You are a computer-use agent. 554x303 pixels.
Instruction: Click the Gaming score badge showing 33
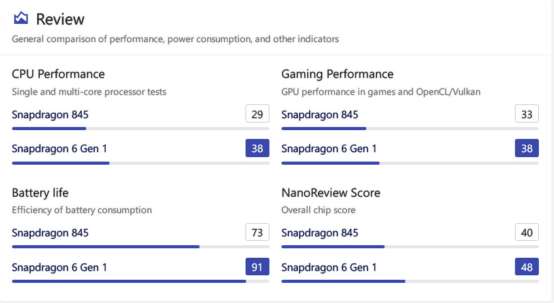click(526, 114)
